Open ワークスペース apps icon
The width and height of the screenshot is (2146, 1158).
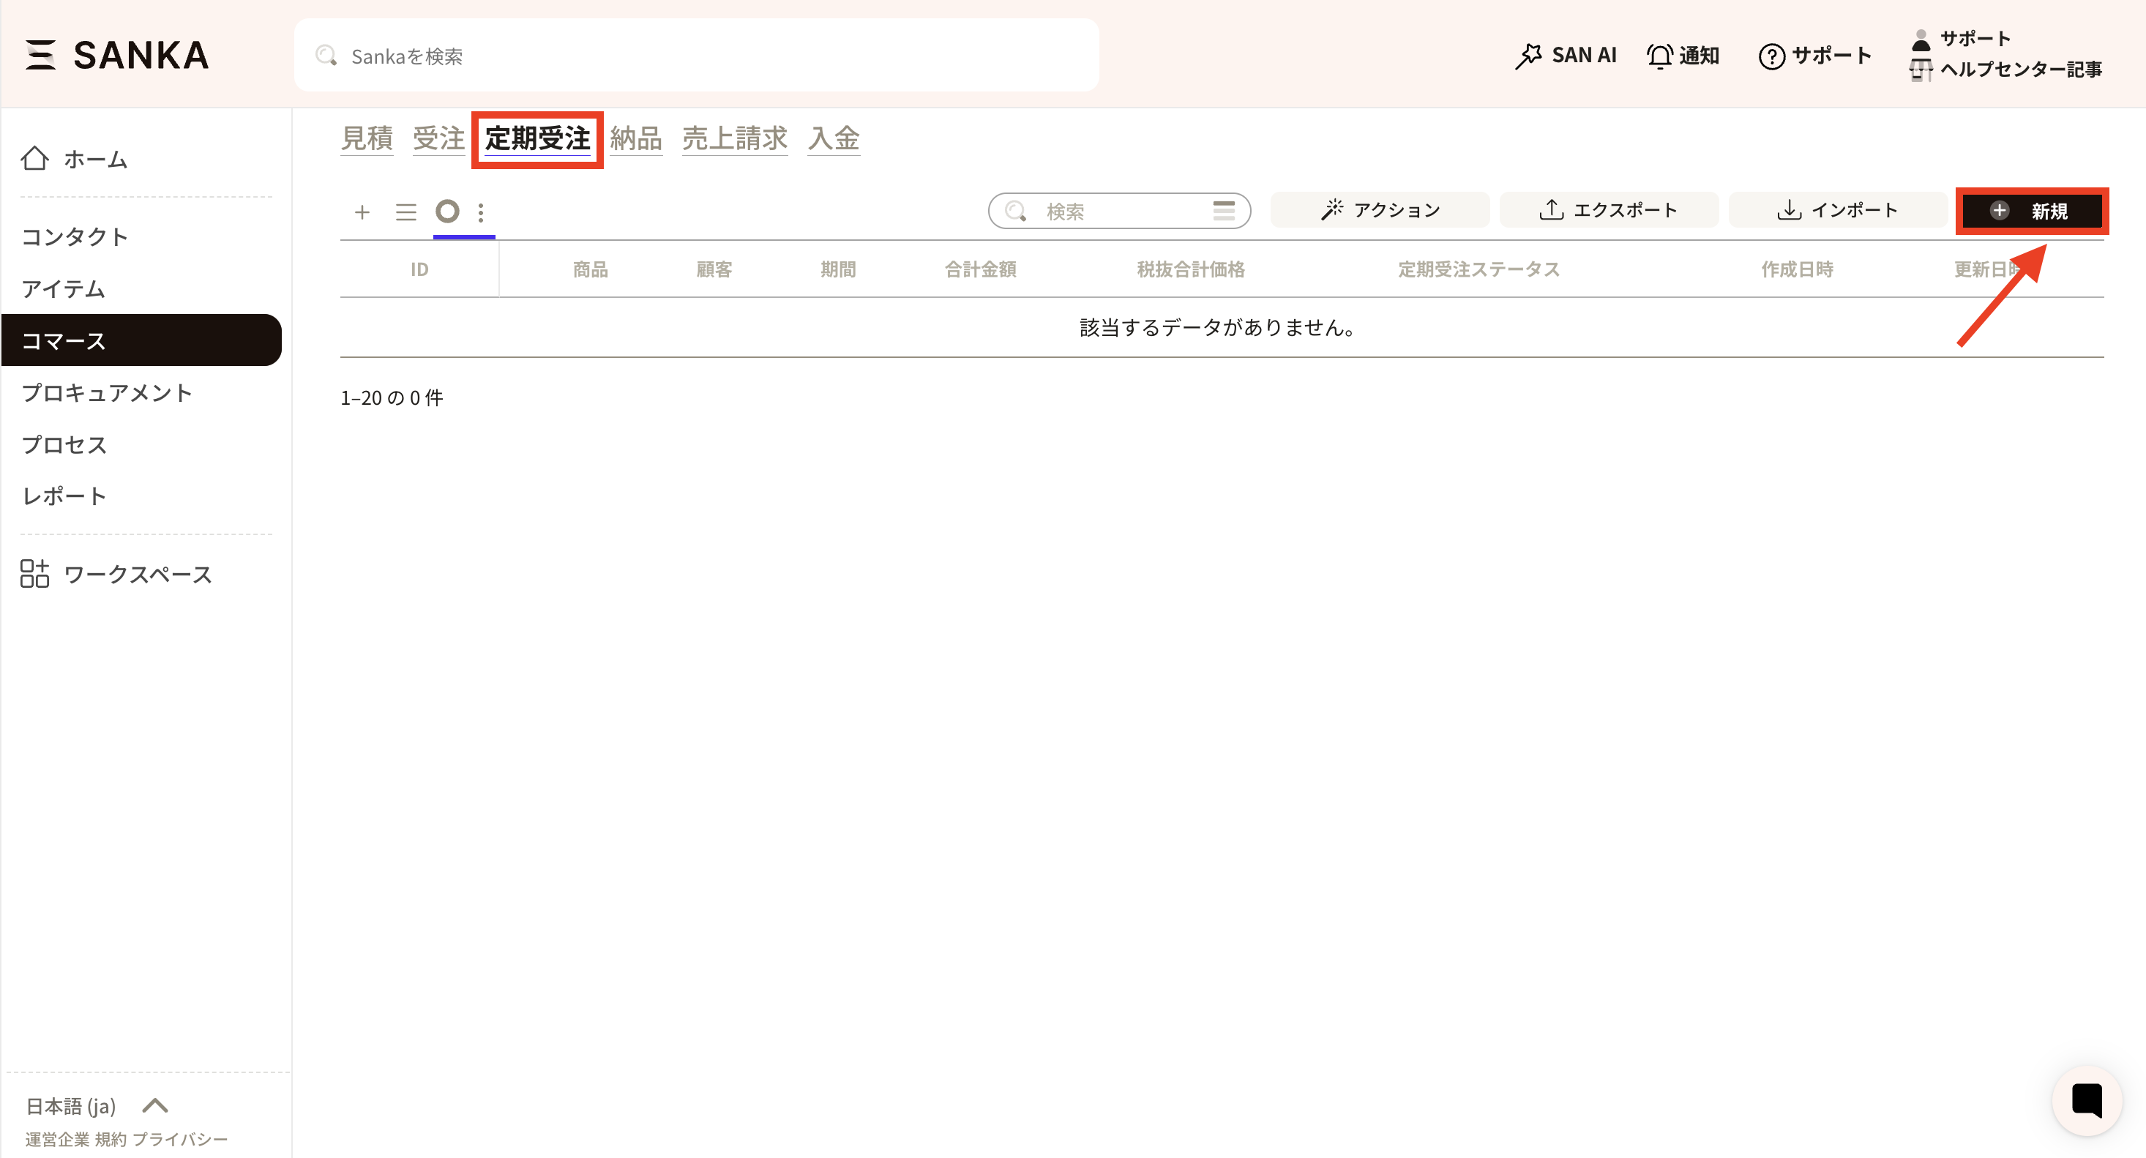[x=34, y=574]
